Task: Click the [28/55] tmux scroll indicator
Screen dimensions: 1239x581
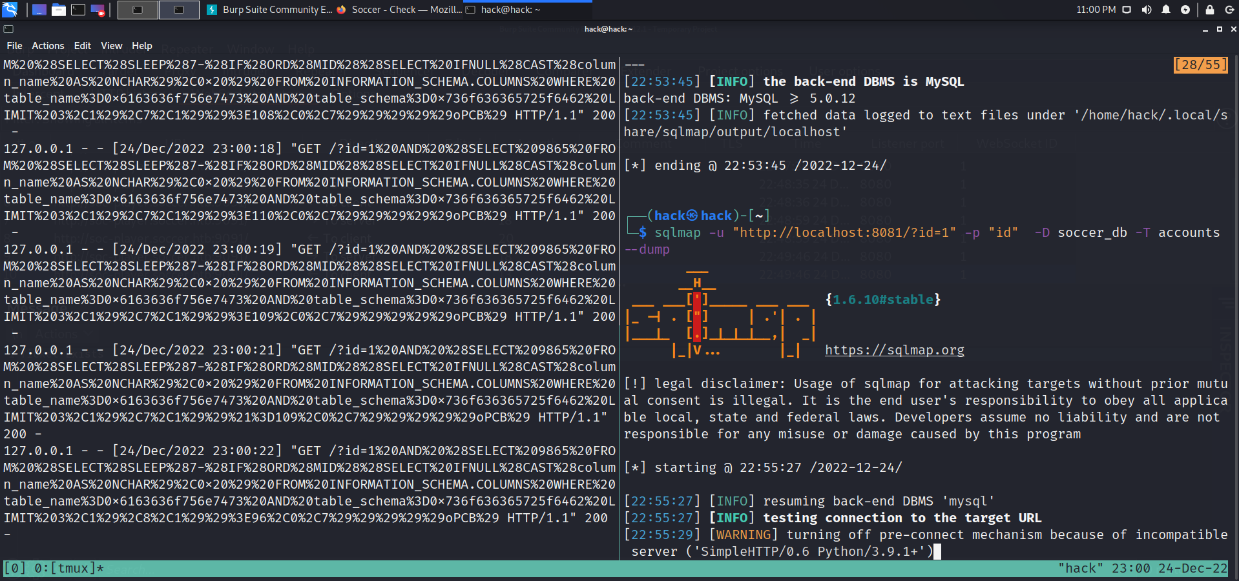Action: (x=1201, y=65)
